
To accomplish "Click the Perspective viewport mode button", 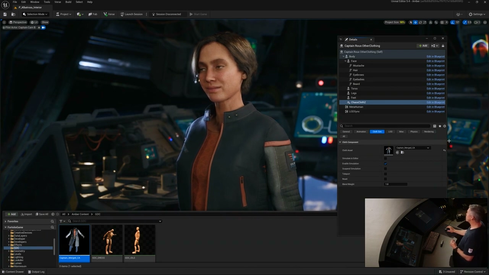I will click(x=18, y=22).
